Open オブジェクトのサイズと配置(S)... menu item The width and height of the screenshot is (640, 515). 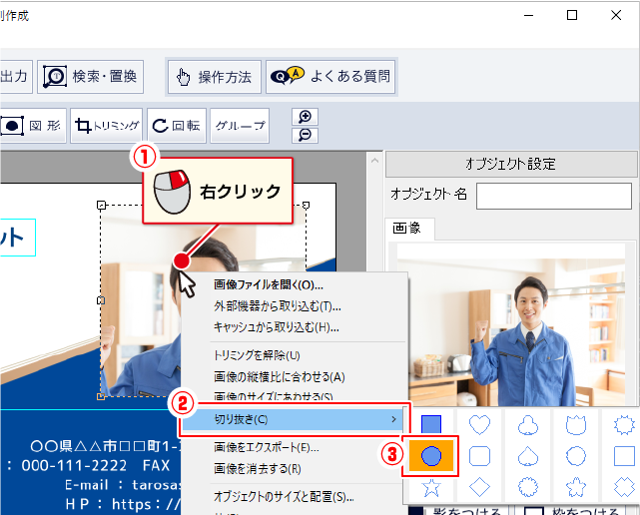[x=285, y=497]
